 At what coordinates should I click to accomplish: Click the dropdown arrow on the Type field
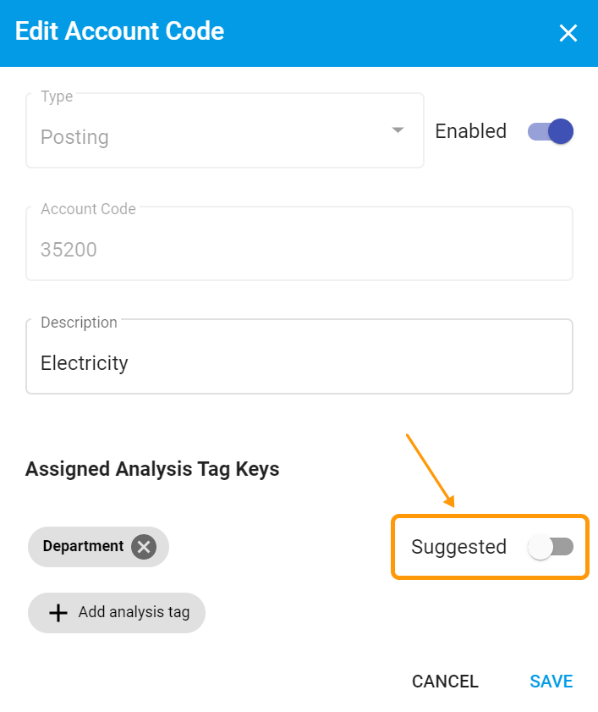(397, 130)
